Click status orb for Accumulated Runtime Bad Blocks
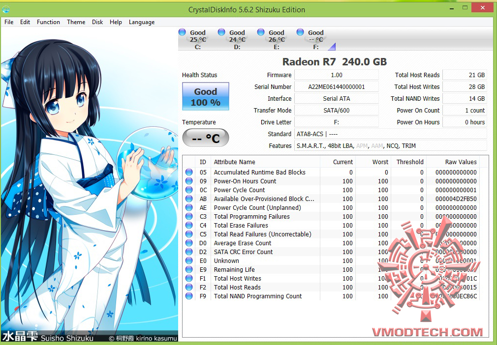The image size is (497, 345). (189, 172)
